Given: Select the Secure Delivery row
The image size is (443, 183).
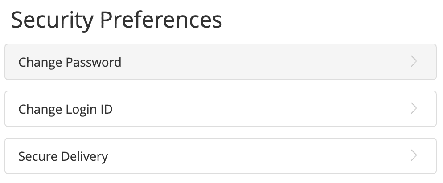Looking at the screenshot, I should 220,156.
